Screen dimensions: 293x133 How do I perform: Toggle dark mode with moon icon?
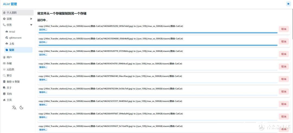click(21, 108)
